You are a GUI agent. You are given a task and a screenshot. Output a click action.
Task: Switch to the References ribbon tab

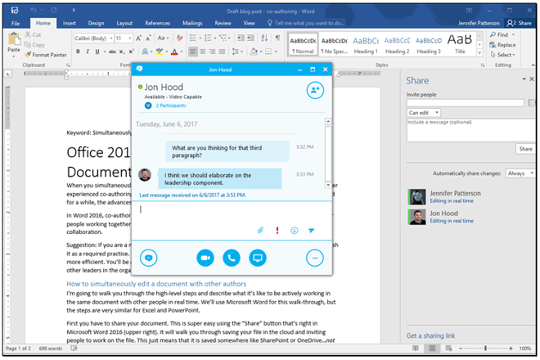point(157,23)
